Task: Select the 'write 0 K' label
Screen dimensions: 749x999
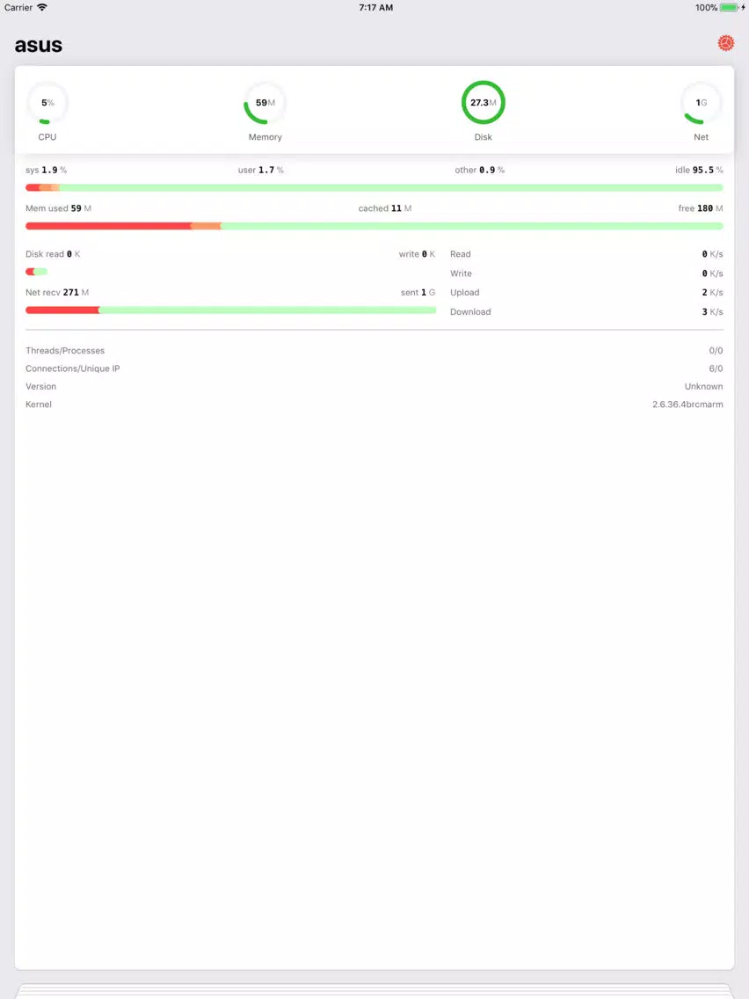Action: pyautogui.click(x=417, y=254)
